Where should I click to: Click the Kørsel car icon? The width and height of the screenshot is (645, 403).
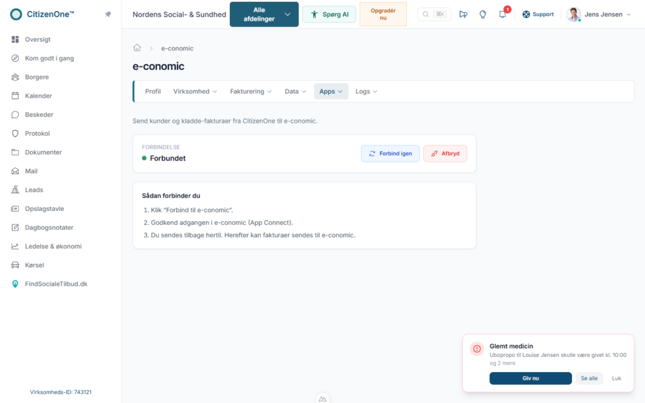point(15,265)
